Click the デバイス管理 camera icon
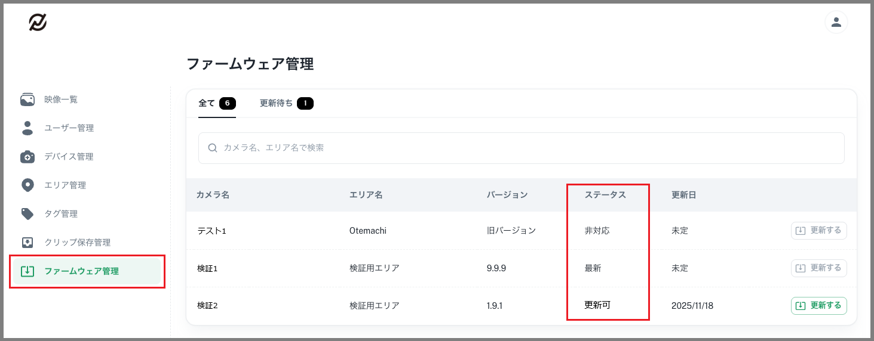 coord(27,157)
